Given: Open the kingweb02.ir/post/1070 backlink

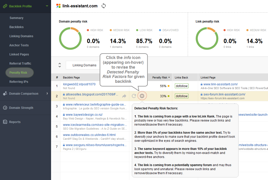Looking at the screenshot, I should tap(79, 84).
